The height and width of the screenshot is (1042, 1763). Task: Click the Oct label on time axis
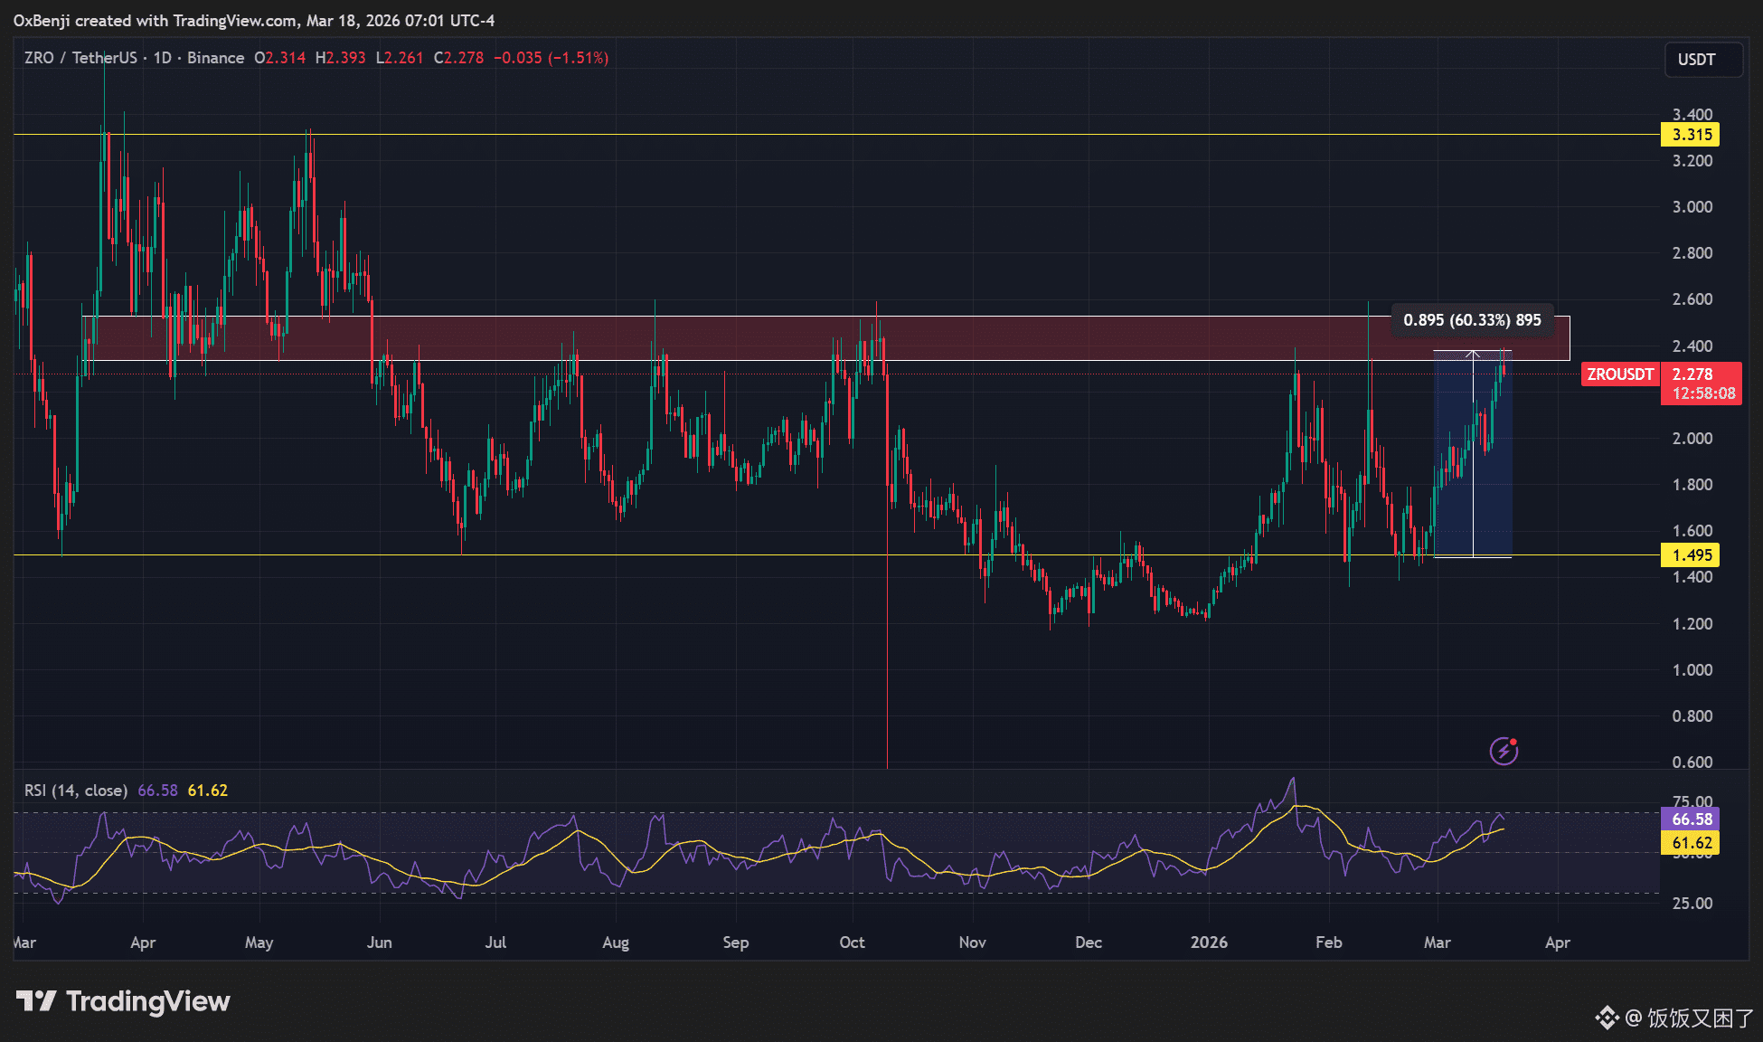pyautogui.click(x=852, y=943)
